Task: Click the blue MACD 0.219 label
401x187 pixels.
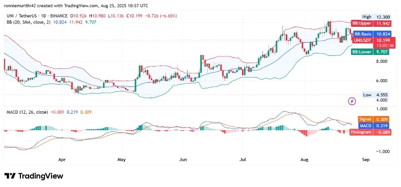Action: click(x=374, y=126)
